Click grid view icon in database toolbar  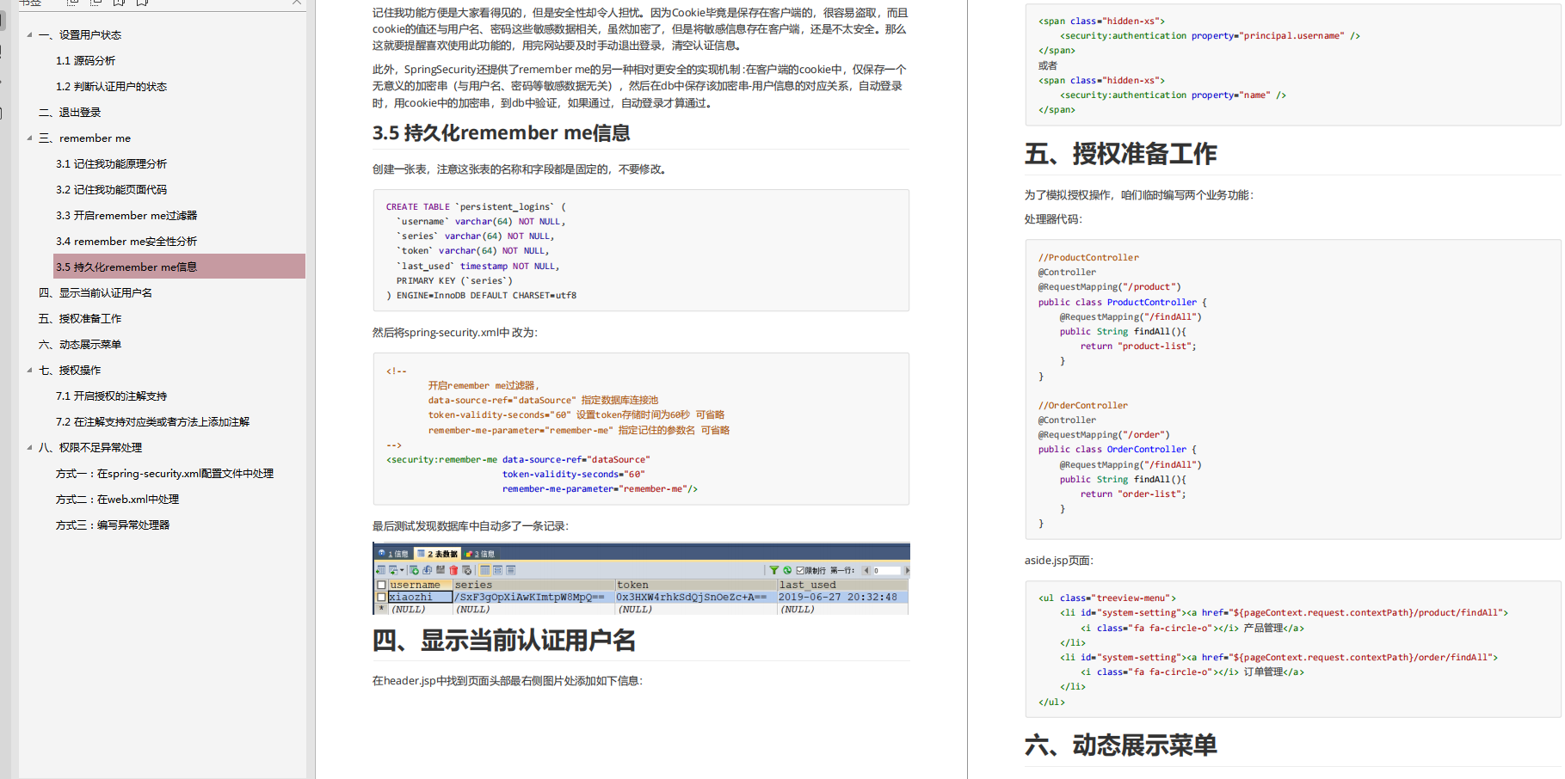484,570
